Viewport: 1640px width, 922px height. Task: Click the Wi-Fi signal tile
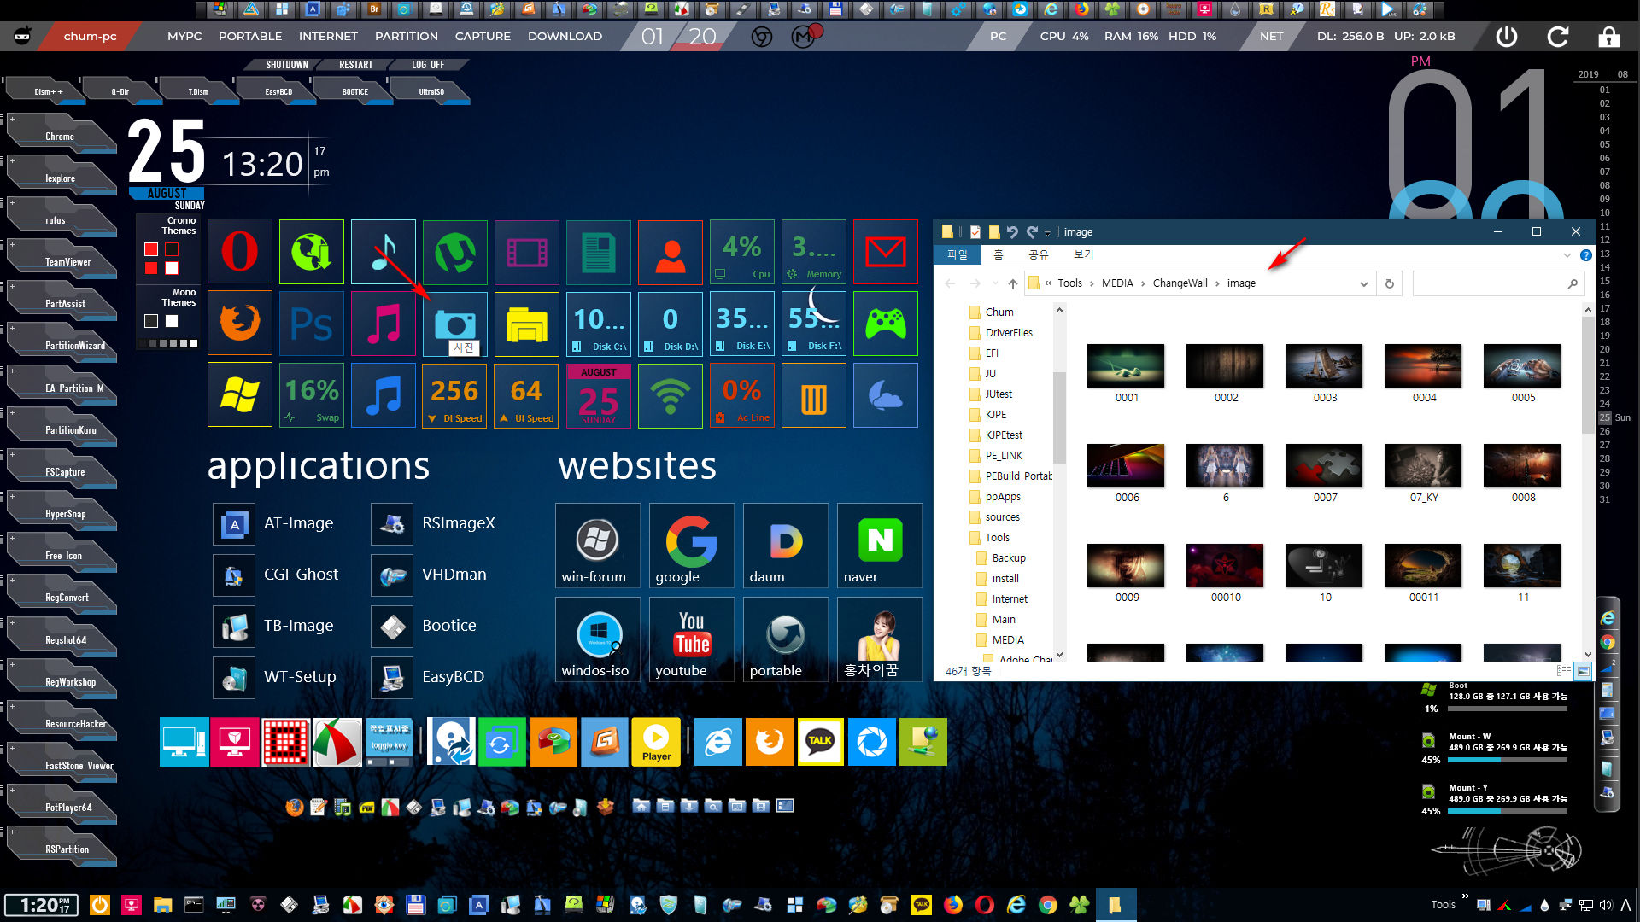tap(671, 395)
